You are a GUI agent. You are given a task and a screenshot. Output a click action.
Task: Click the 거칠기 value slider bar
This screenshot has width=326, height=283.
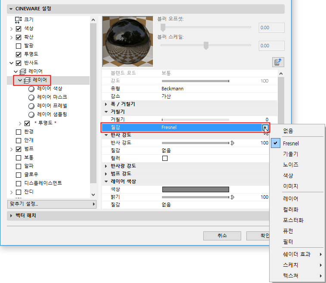(196, 120)
